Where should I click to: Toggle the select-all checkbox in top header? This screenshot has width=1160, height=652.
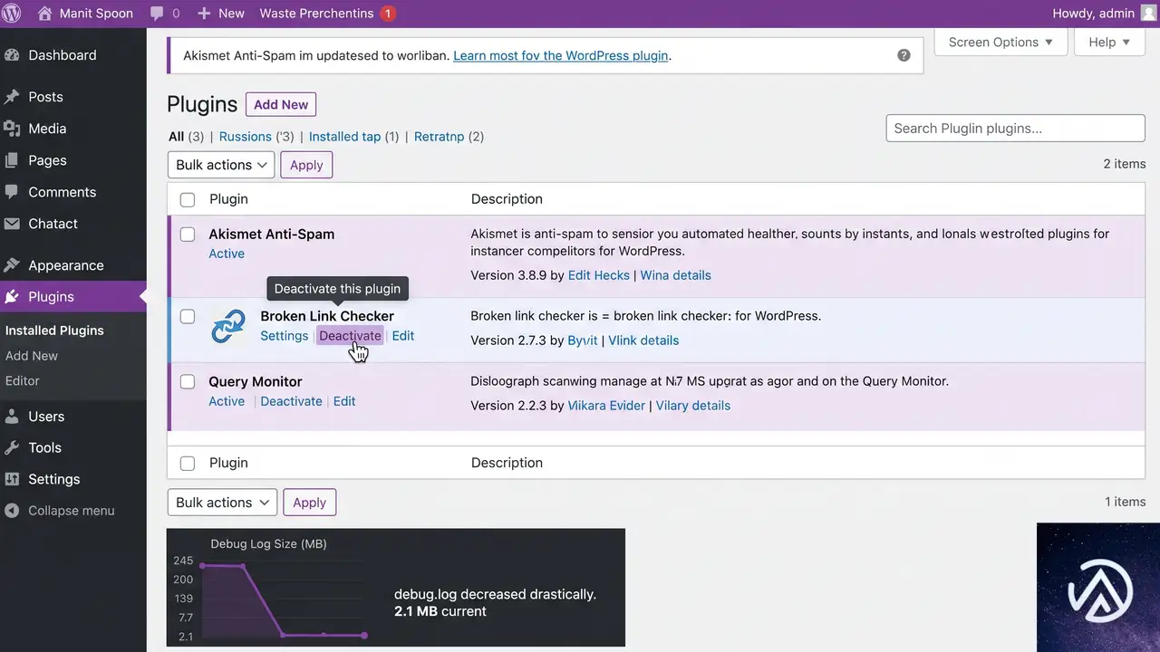tap(188, 199)
